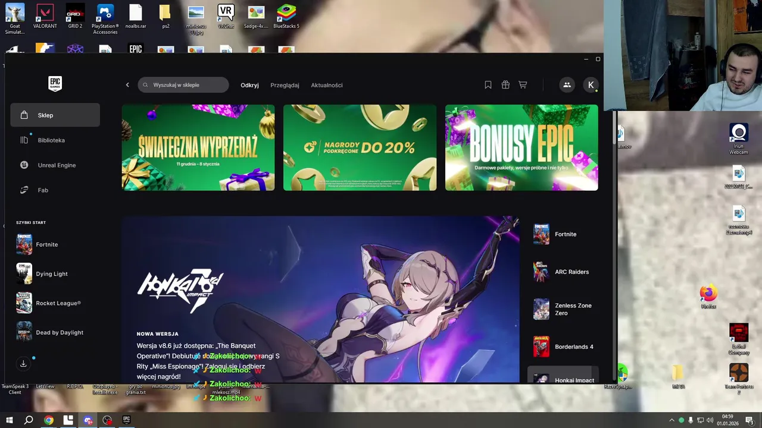Screen dimensions: 762x428
Task: Select ARC Raiders in carousel list
Action: coord(563,272)
